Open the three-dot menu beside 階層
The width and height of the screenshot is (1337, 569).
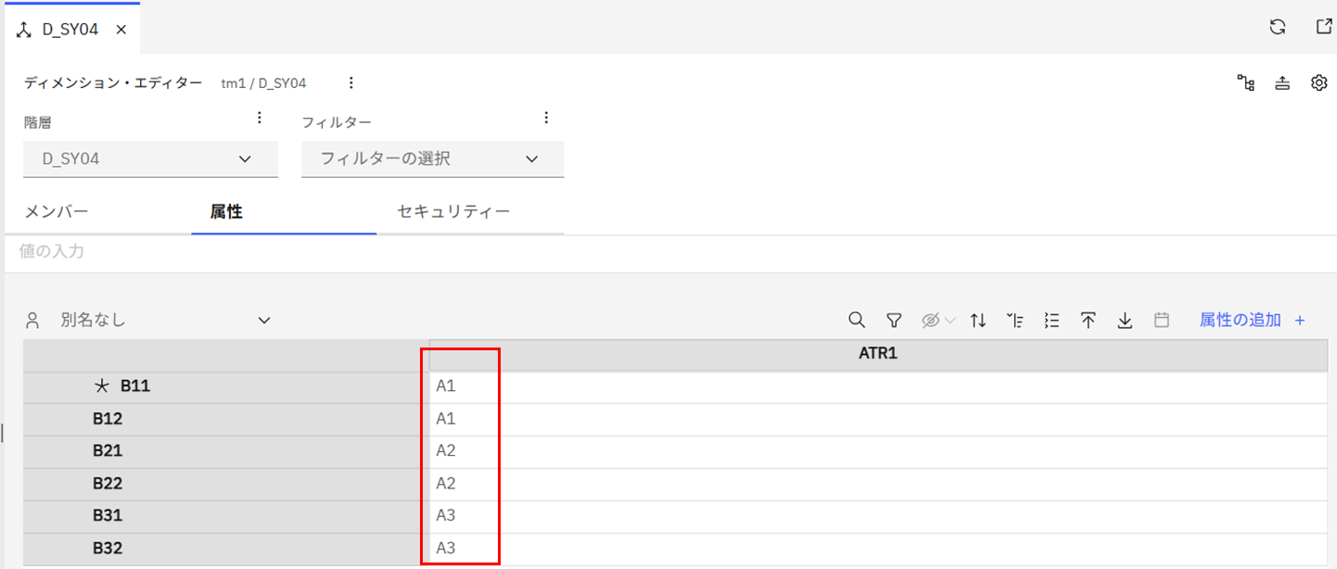point(260,118)
